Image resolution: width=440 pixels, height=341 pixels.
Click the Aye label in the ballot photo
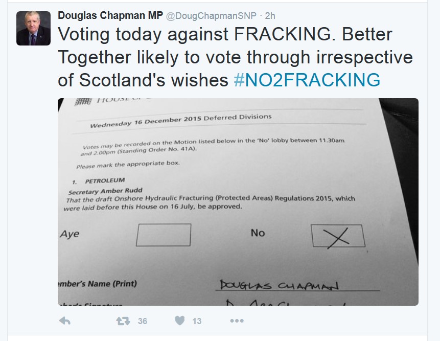(70, 234)
